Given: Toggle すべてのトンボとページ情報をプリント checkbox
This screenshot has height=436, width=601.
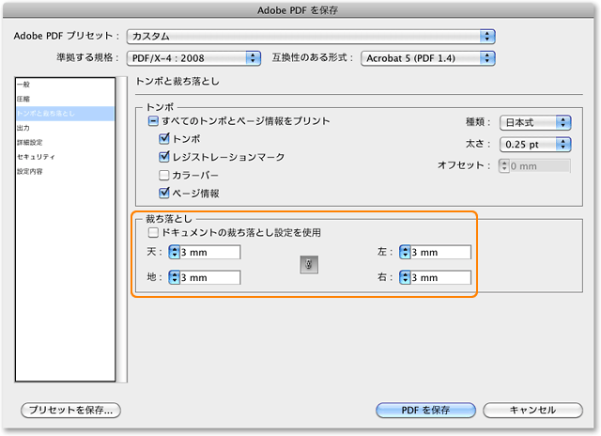Looking at the screenshot, I should click(153, 121).
